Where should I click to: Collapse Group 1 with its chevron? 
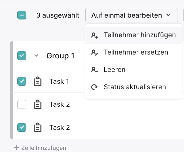pyautogui.click(x=36, y=55)
